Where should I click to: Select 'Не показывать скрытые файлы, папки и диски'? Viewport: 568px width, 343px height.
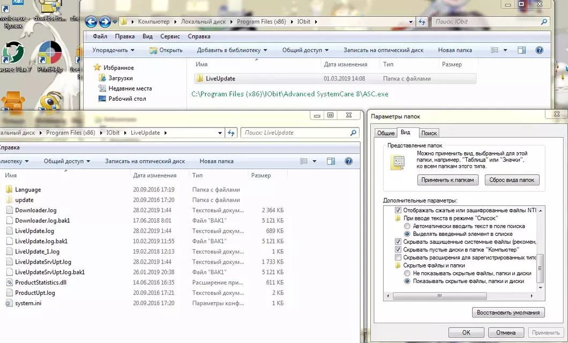[407, 273]
